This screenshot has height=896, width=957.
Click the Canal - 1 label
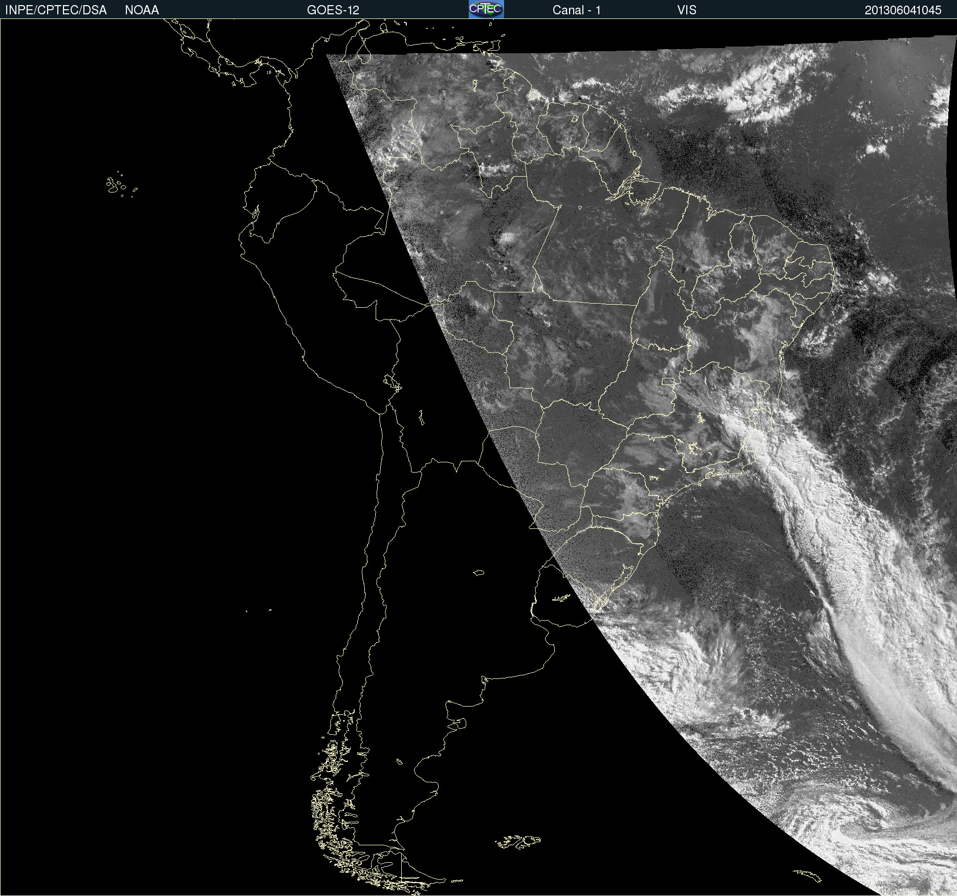(576, 10)
